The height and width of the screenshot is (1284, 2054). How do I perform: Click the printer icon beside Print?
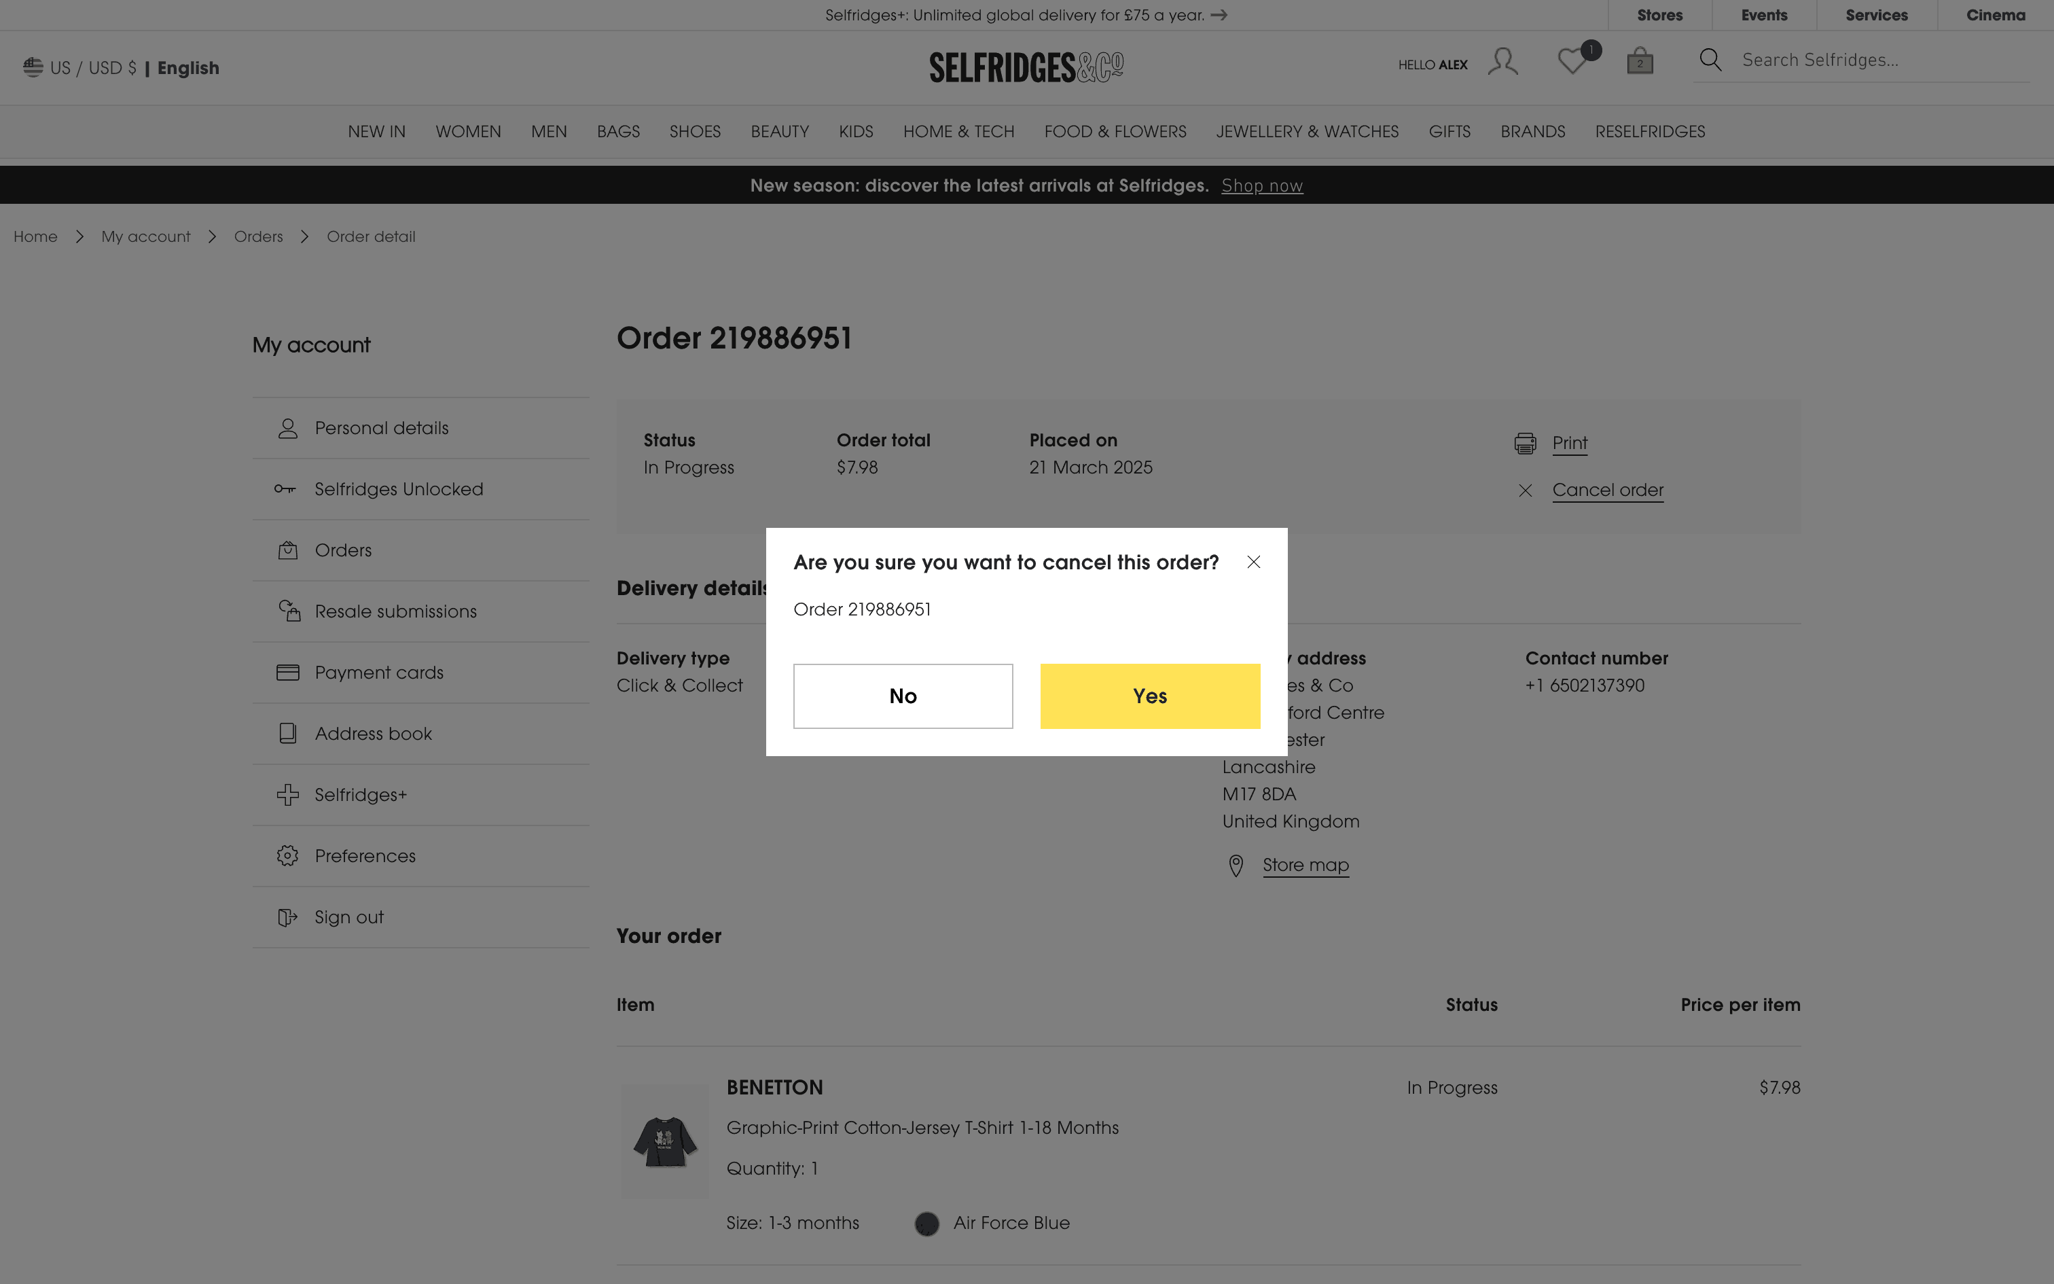[1524, 443]
